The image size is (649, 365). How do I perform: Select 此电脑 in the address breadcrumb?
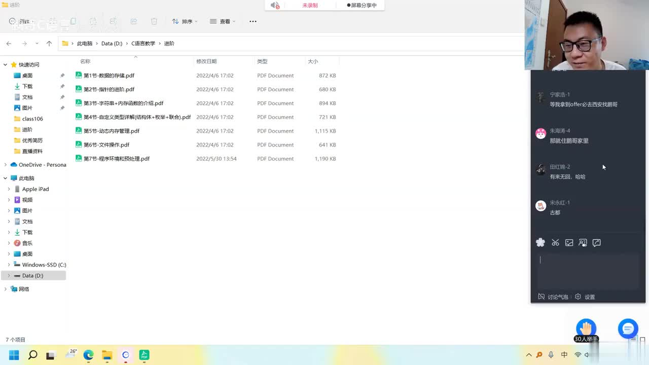tap(85, 44)
